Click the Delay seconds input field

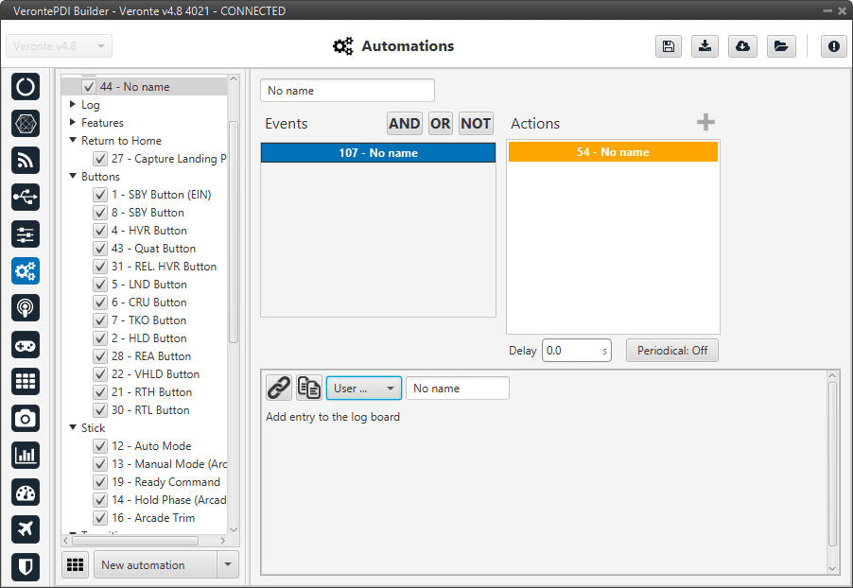pyautogui.click(x=577, y=351)
